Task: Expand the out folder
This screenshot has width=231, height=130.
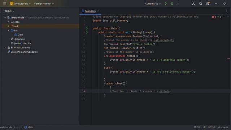Action: (x=8, y=26)
